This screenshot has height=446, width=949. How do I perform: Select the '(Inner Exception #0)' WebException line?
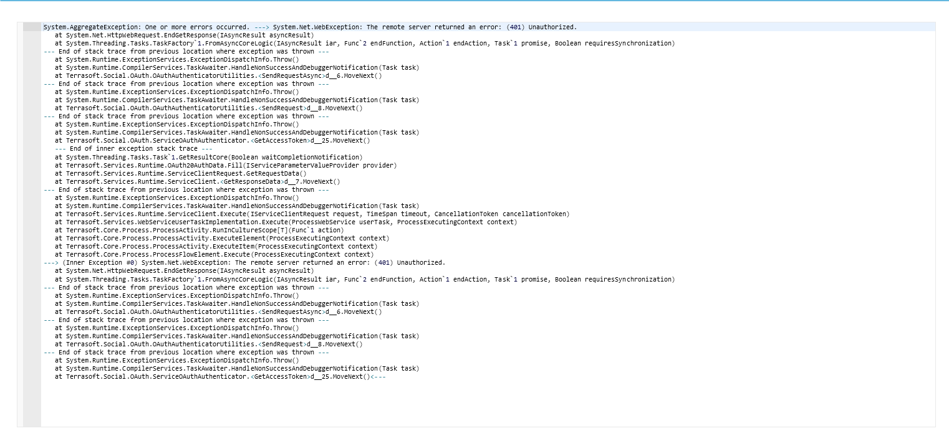click(244, 263)
